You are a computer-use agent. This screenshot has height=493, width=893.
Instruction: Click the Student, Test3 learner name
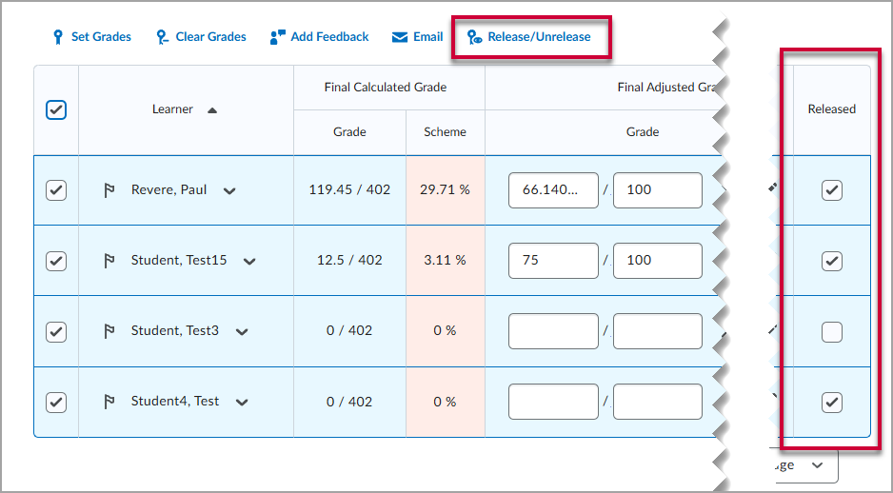[175, 331]
